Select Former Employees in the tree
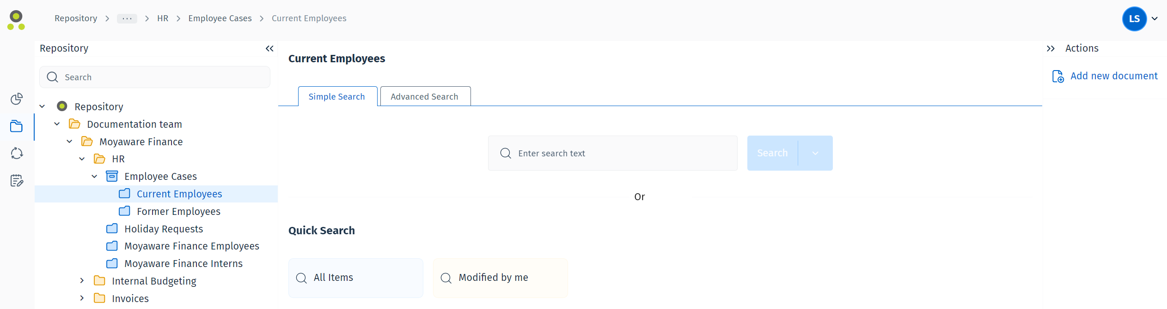This screenshot has height=309, width=1167. tap(178, 211)
